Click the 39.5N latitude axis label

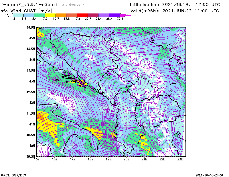30,156
